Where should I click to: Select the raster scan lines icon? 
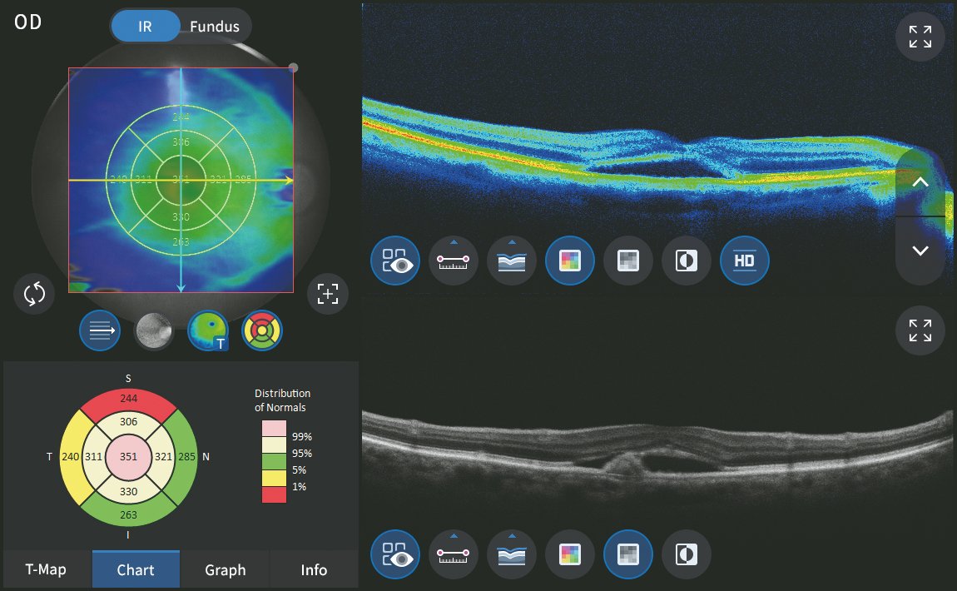coord(100,330)
